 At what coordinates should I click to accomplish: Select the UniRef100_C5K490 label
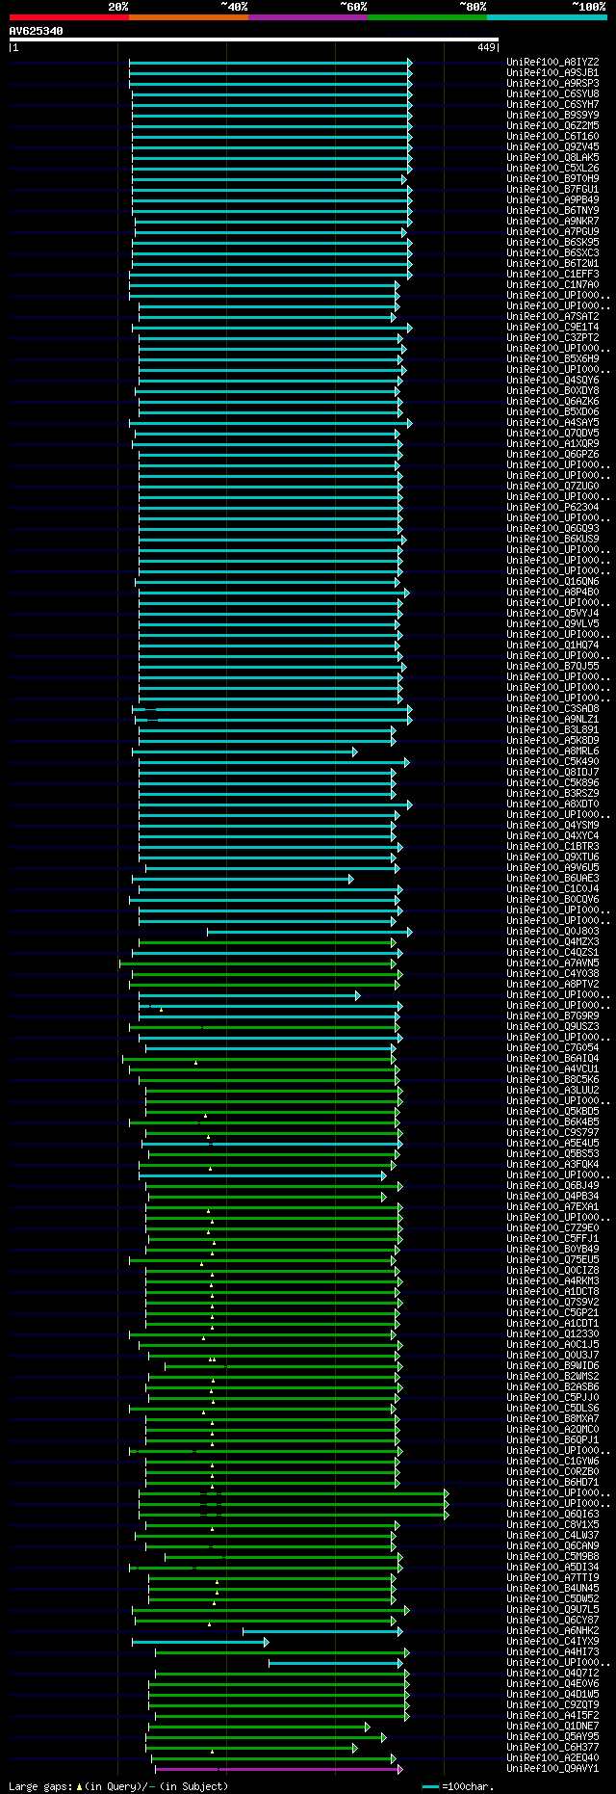(x=552, y=761)
